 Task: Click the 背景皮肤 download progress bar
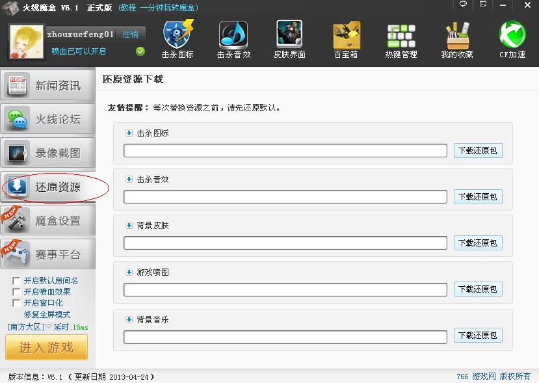click(285, 243)
